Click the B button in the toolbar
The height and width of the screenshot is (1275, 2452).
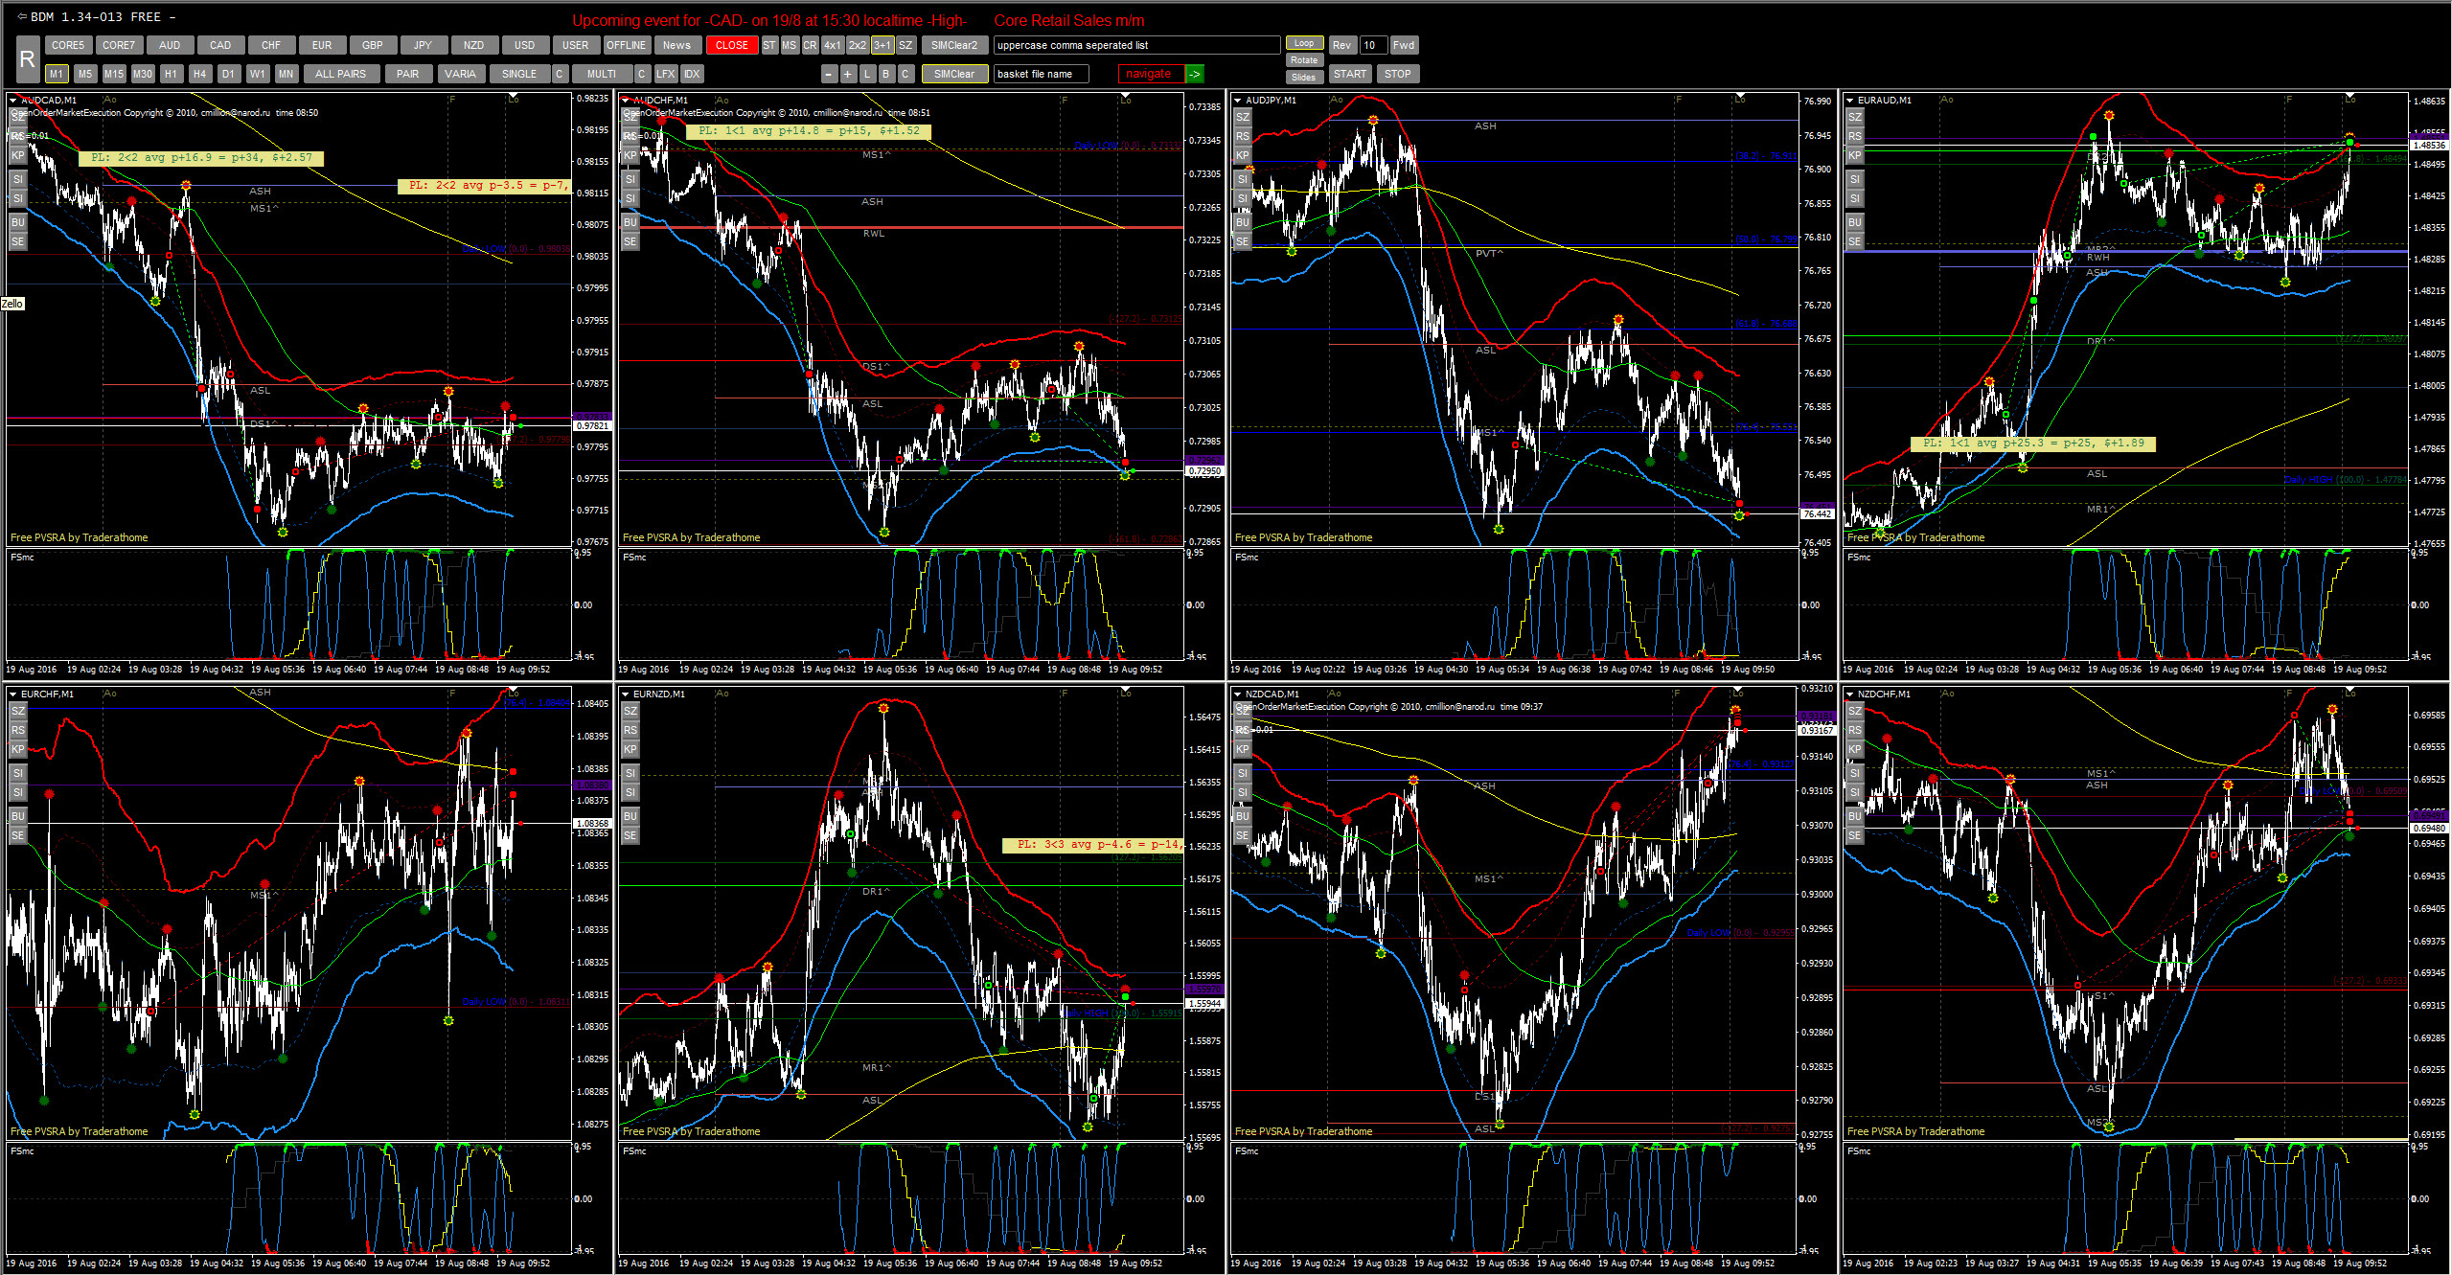[886, 74]
